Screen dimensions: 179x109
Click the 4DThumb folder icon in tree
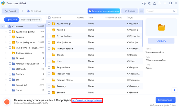(14, 69)
